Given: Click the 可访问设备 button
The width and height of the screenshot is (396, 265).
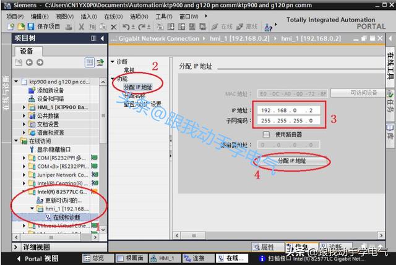Looking at the screenshot, I should [358, 93].
